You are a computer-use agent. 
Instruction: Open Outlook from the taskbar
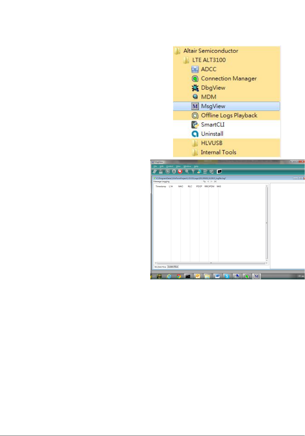(198, 276)
